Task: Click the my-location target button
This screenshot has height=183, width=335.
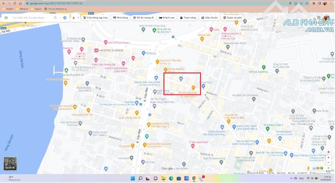Action: click(x=328, y=152)
